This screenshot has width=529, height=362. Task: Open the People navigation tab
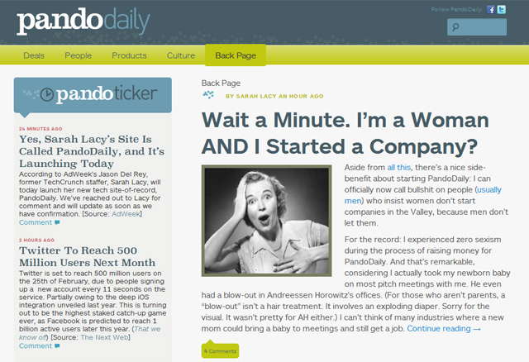tap(79, 55)
